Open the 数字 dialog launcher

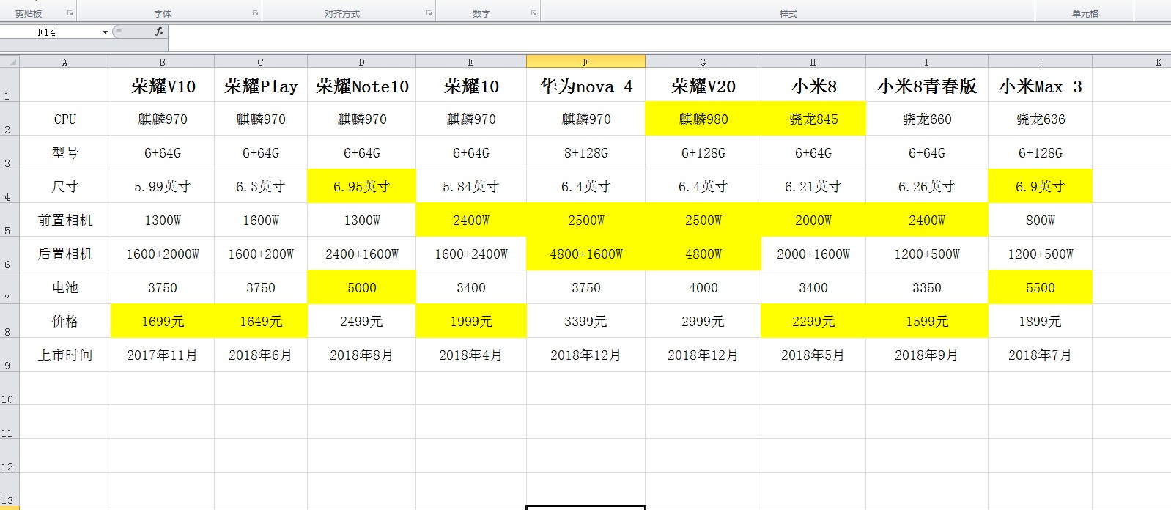pyautogui.click(x=533, y=13)
